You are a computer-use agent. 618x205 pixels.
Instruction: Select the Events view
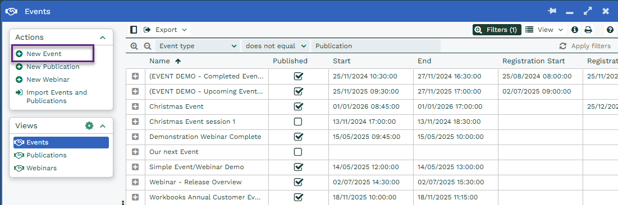(x=61, y=142)
